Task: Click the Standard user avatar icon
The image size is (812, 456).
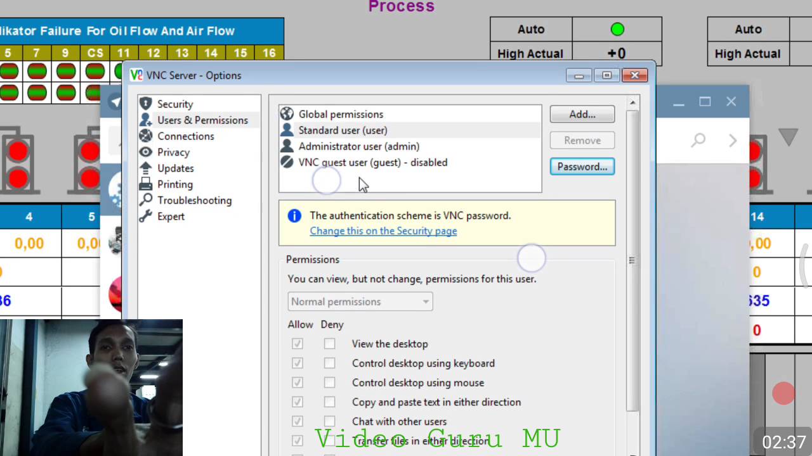Action: coord(287,130)
